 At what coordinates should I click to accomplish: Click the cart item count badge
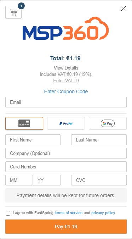21,6
